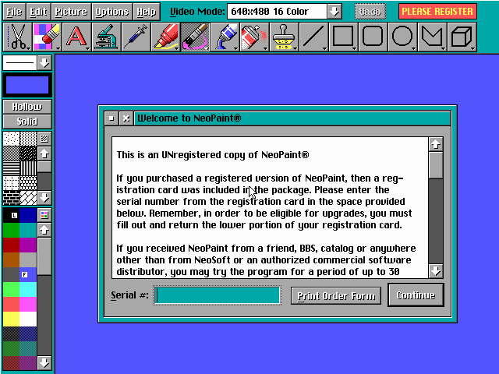Select the 3D cube tool
The image size is (499, 374).
462,37
